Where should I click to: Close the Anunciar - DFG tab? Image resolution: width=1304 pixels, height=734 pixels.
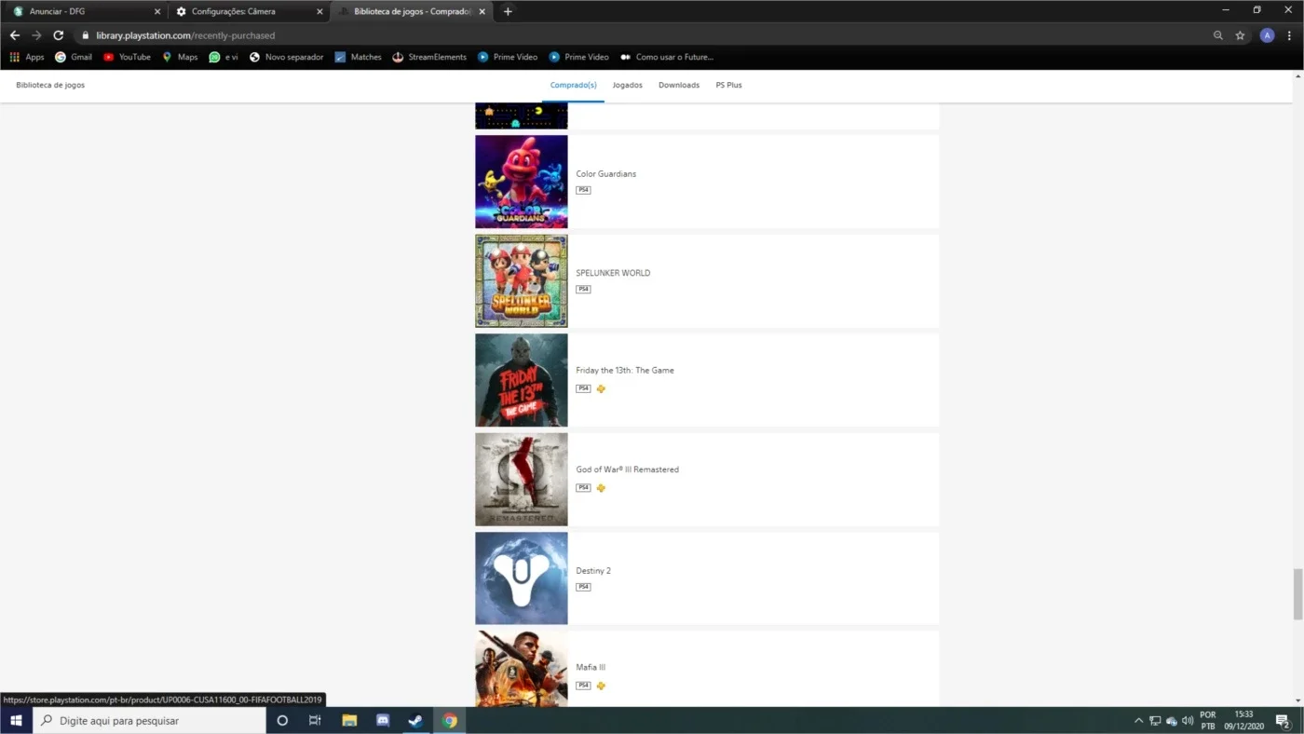156,11
